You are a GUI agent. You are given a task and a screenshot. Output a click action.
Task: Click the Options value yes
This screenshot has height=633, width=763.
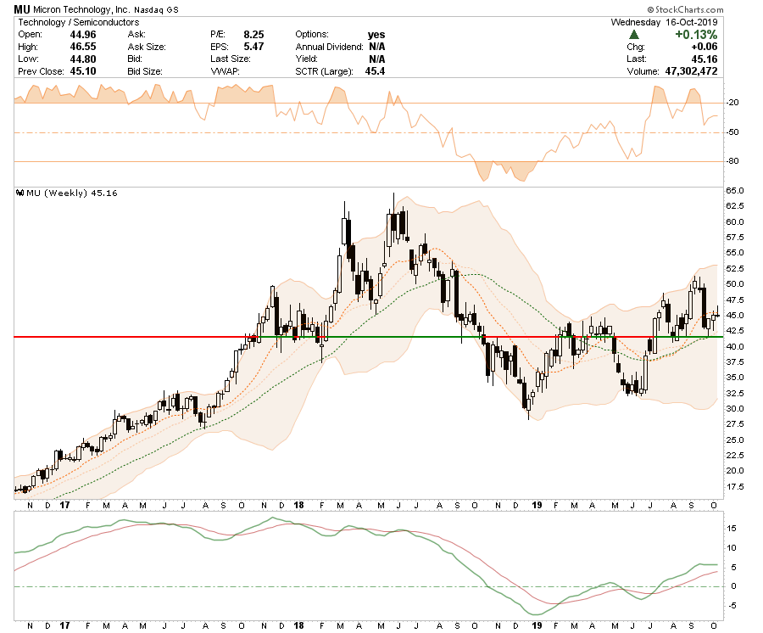point(376,35)
